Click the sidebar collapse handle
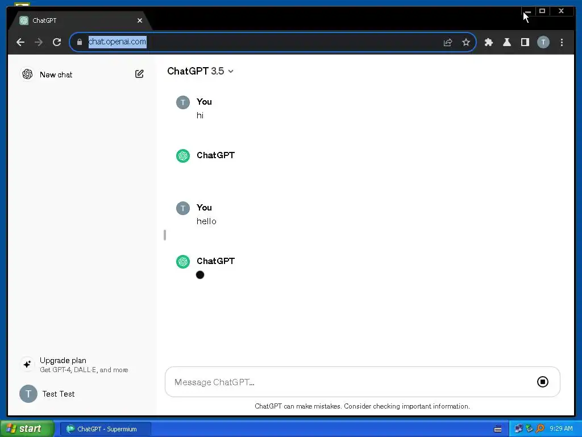Screen dimensions: 582x437 [165, 235]
